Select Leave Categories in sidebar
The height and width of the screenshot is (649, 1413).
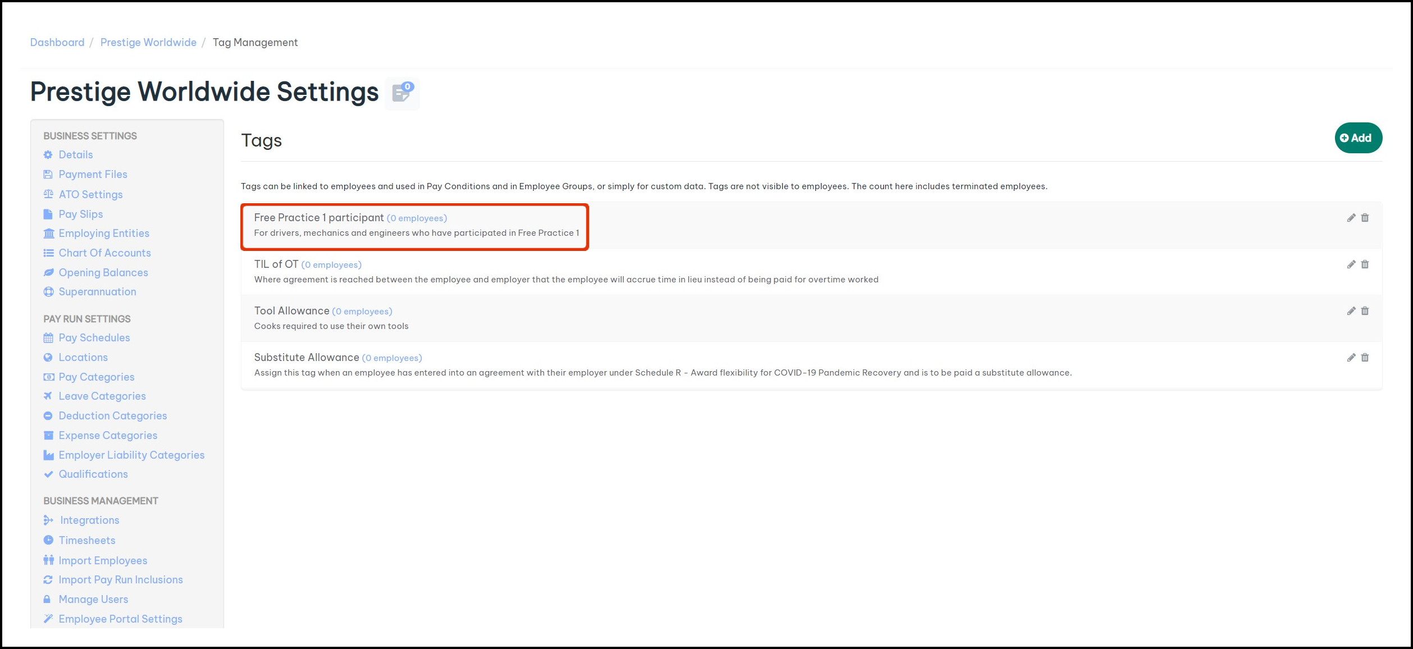coord(102,396)
